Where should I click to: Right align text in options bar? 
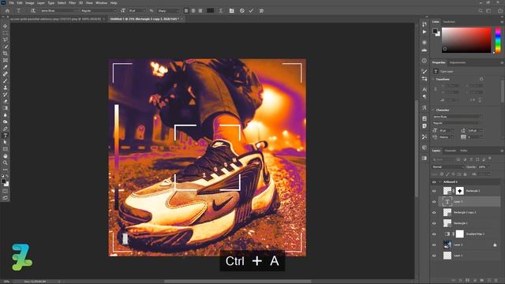click(200, 10)
